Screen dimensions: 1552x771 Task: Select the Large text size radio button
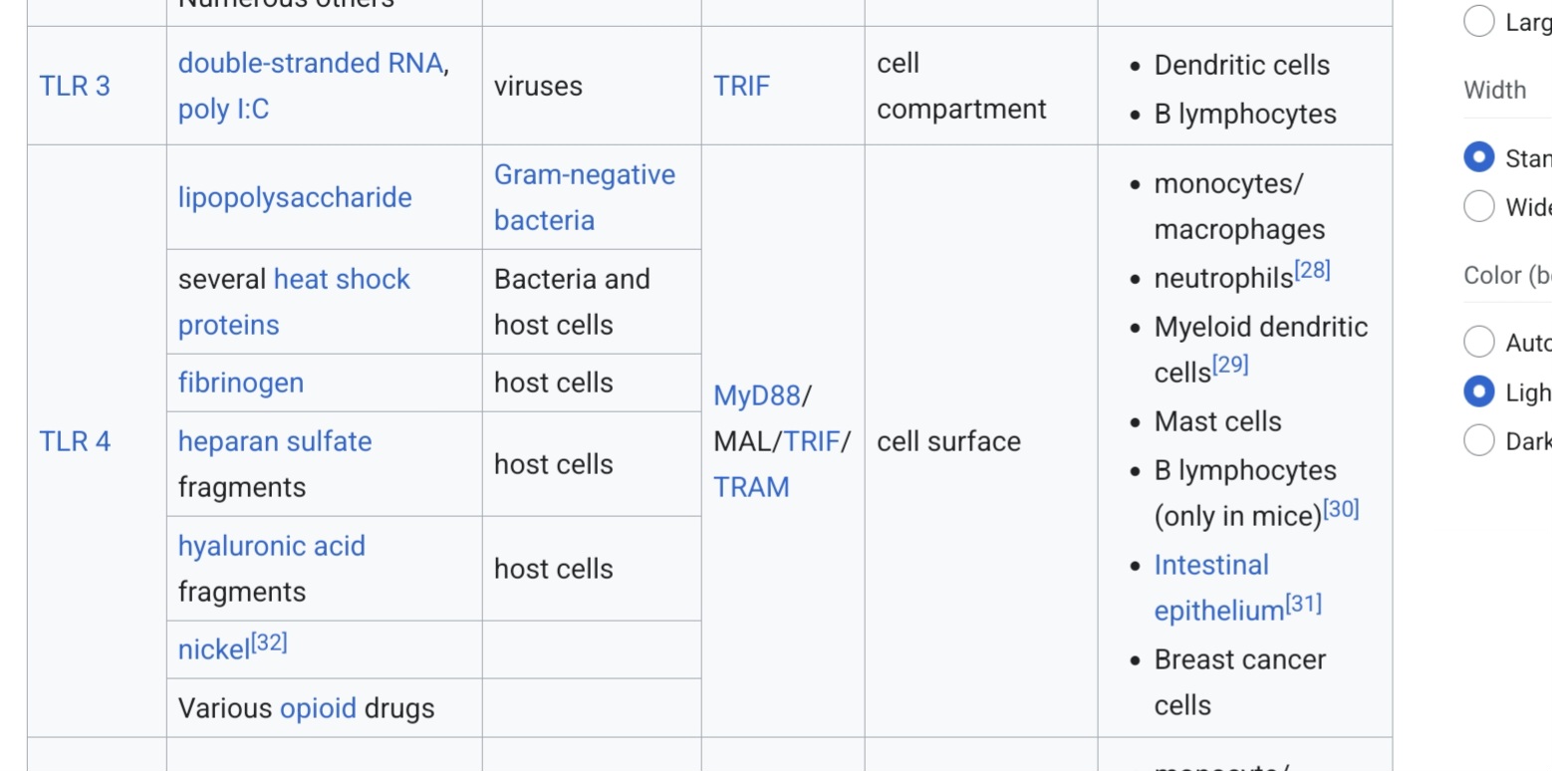[x=1479, y=22]
